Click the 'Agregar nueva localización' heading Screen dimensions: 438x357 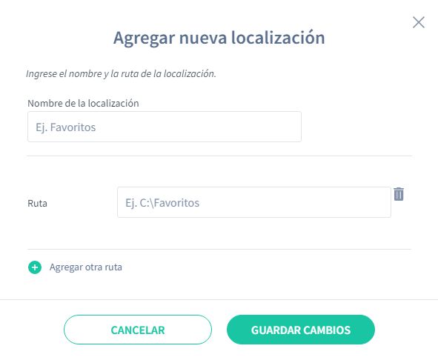[219, 37]
